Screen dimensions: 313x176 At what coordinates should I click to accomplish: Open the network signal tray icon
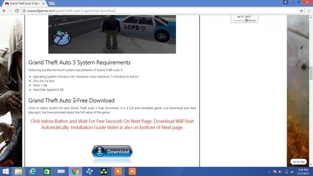[x=291, y=172]
